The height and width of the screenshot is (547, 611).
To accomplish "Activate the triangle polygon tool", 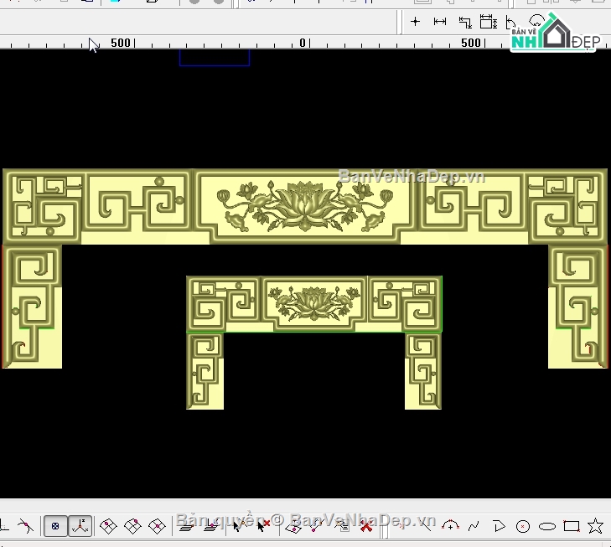I will 499,526.
